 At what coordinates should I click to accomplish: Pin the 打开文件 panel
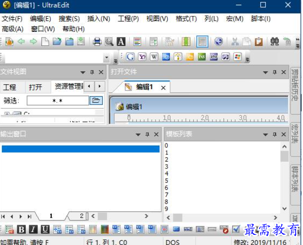tap(275, 72)
